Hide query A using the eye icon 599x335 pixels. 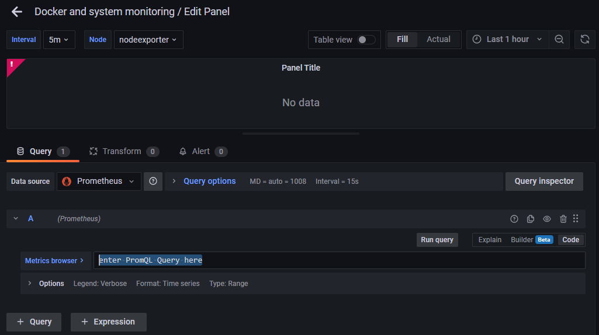coord(547,219)
